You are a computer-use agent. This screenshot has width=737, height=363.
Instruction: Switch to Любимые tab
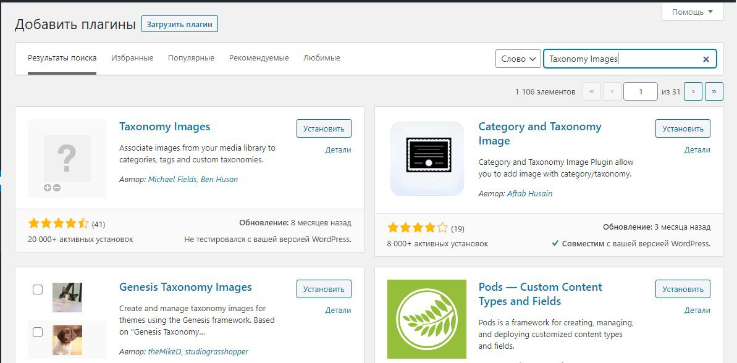coord(321,58)
